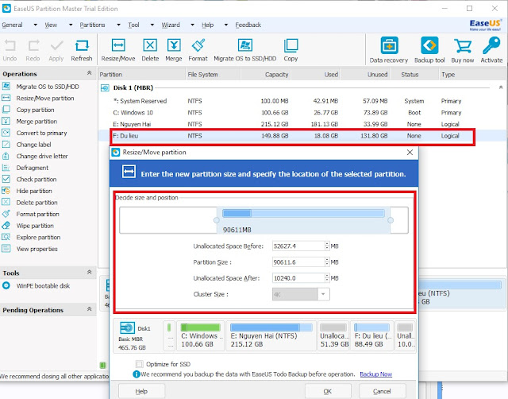Viewport: 508px width, 399px height.
Task: Click Cancel in Resize/Move dialog
Action: pyautogui.click(x=382, y=391)
